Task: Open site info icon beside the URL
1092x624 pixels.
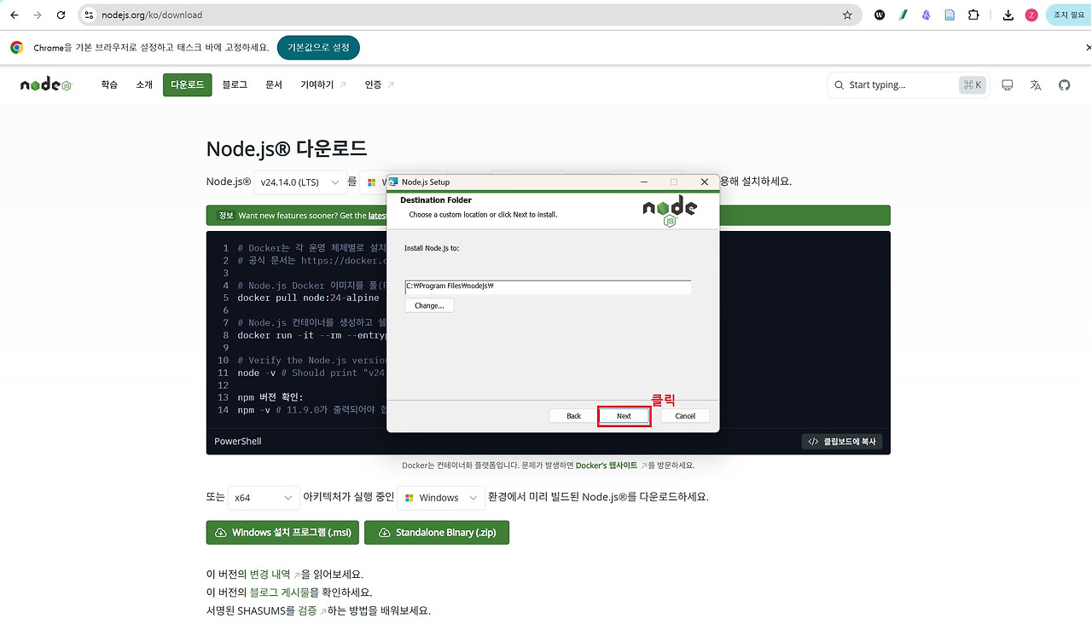Action: coord(90,14)
